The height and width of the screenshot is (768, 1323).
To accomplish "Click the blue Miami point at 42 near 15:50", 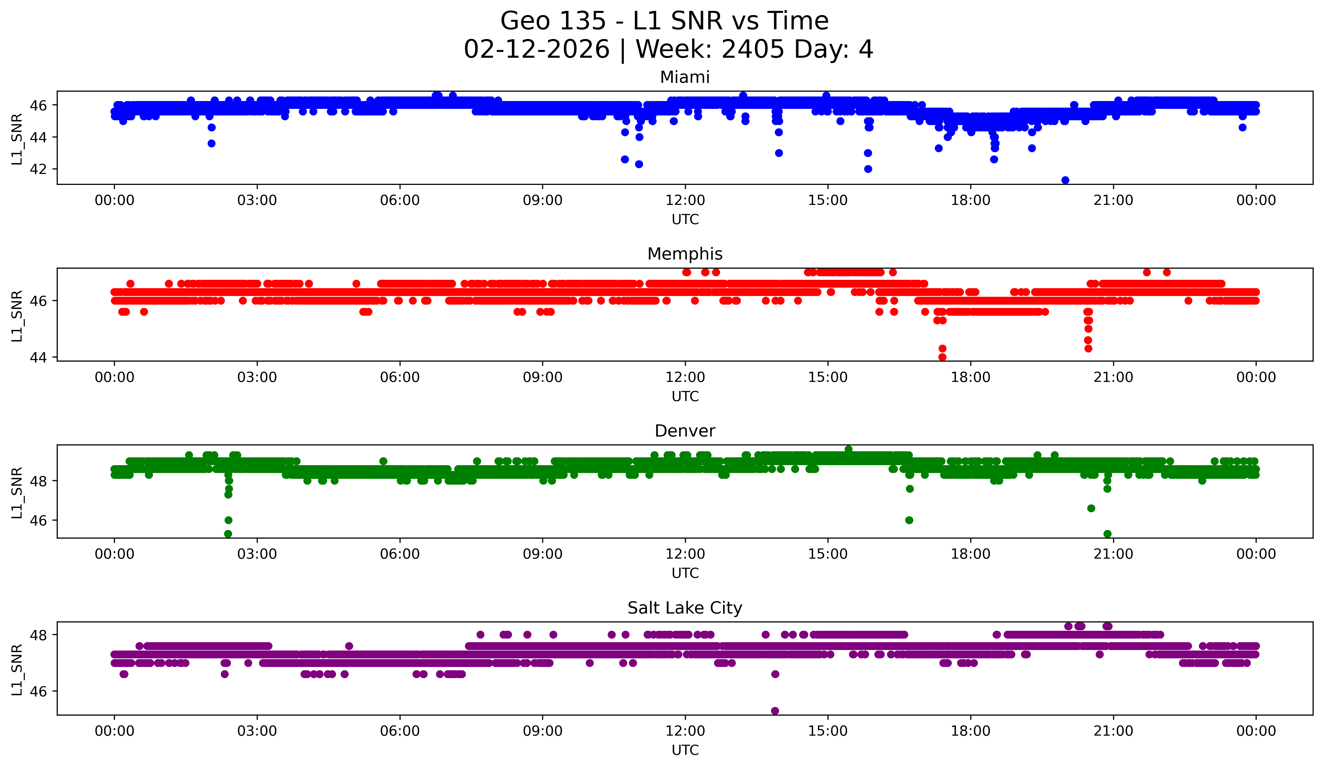I will click(x=868, y=169).
